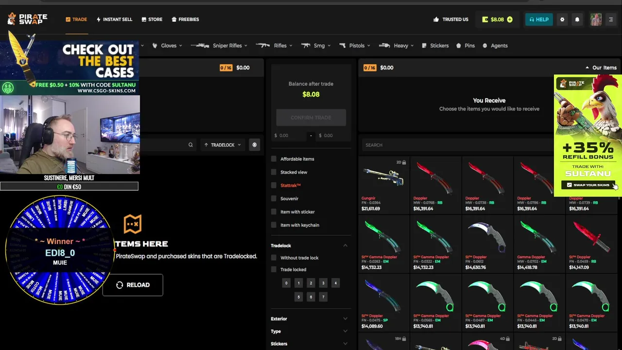
Task: Click the search magnifier icon in left panel
Action: [x=190, y=145]
